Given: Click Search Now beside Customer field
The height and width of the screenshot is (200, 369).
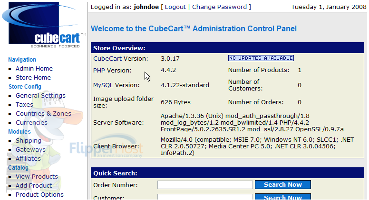Looking at the screenshot, I should 283,197.
